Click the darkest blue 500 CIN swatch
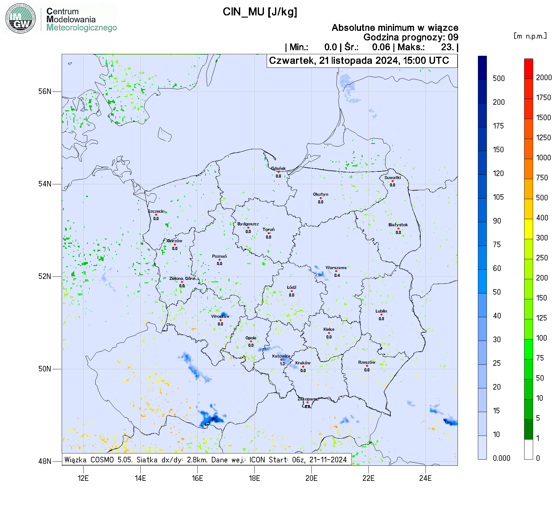 (482, 68)
